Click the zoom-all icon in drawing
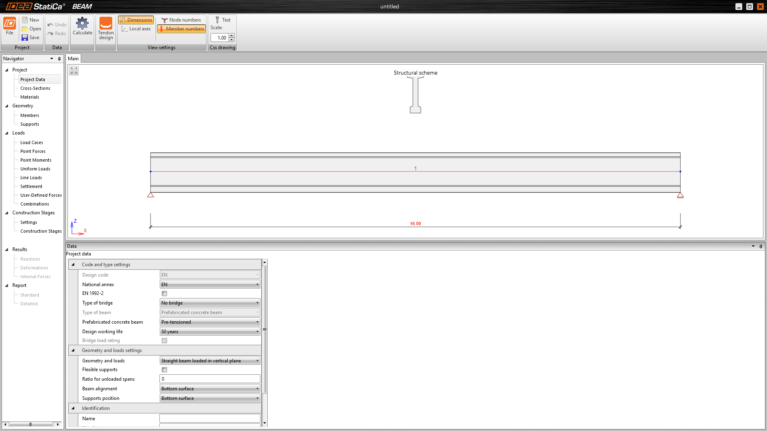This screenshot has width=767, height=431. pyautogui.click(x=74, y=71)
